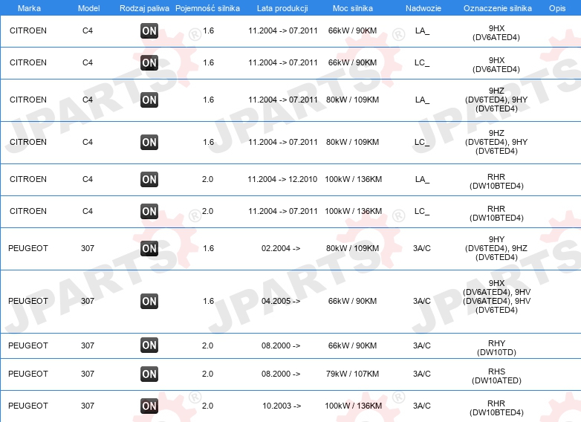Click the 04.2005 -> production date
Viewport: 581px width, 422px height.
click(281, 301)
